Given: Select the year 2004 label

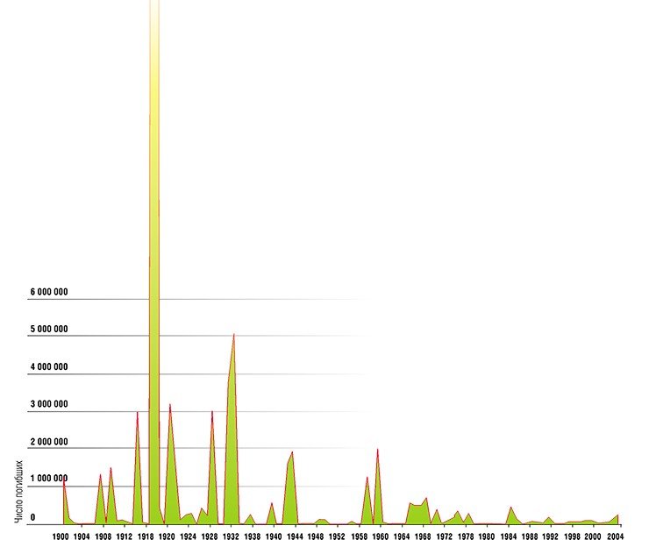Looking at the screenshot, I should point(615,537).
